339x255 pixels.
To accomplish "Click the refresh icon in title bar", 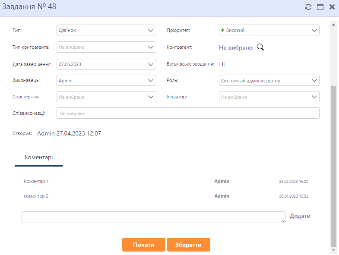I will (x=308, y=7).
